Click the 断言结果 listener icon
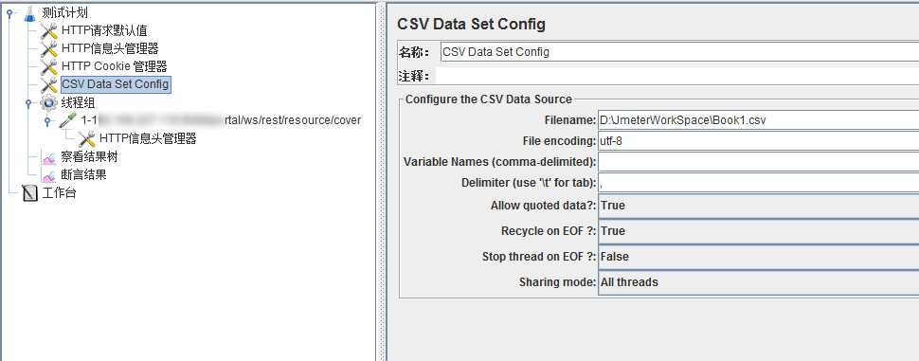 click(x=48, y=174)
